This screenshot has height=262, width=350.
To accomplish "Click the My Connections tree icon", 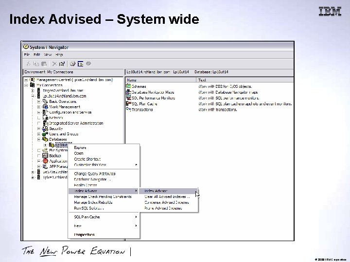I will [x=33, y=85].
